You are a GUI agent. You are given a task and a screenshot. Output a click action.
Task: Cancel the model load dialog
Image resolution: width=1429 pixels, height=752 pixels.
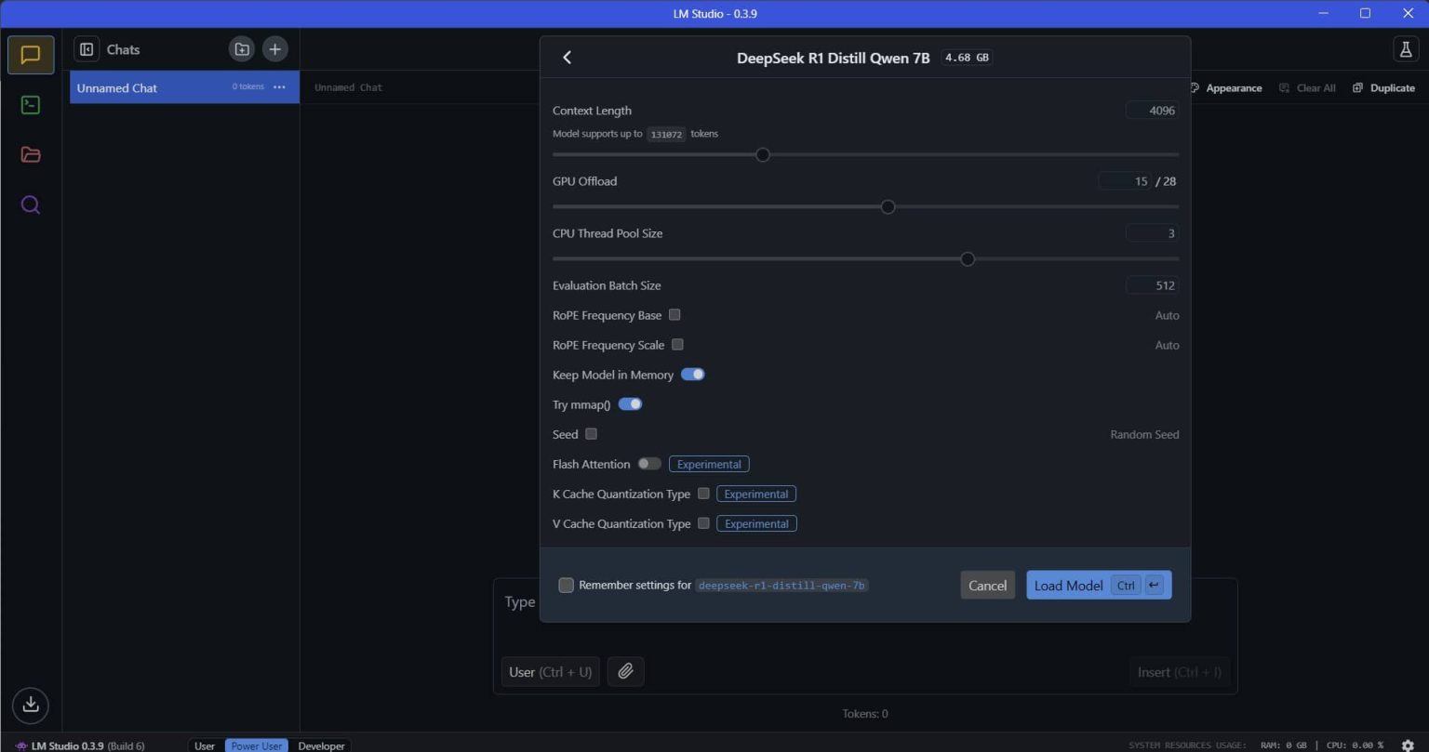tap(987, 585)
